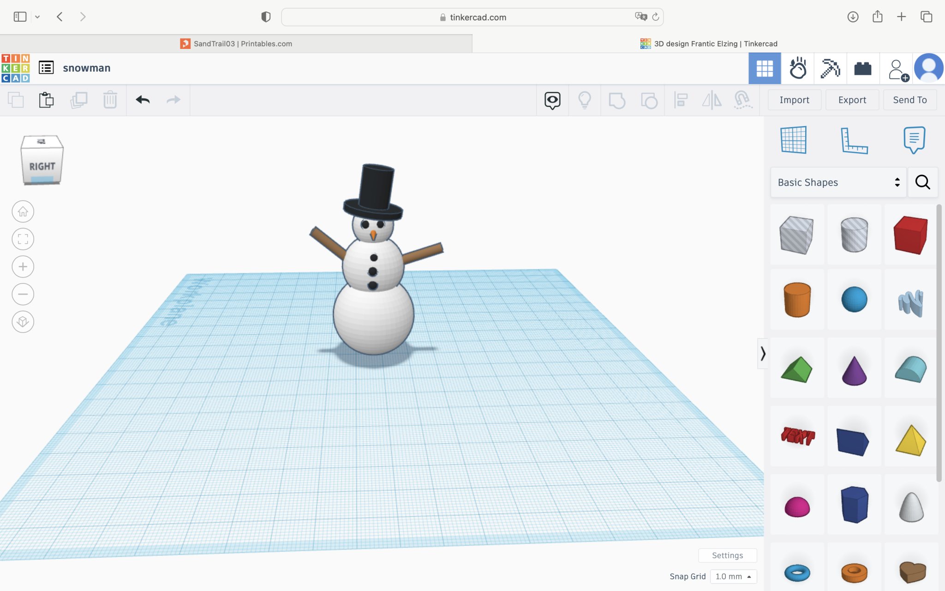Image resolution: width=945 pixels, height=591 pixels.
Task: Toggle show-all hidden objects lightbulb
Action: tap(585, 100)
